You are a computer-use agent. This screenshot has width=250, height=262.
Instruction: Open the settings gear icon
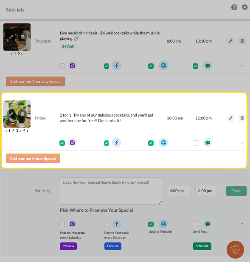244,7
